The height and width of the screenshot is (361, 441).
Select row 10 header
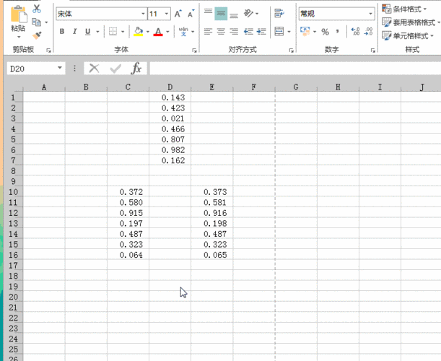point(13,192)
